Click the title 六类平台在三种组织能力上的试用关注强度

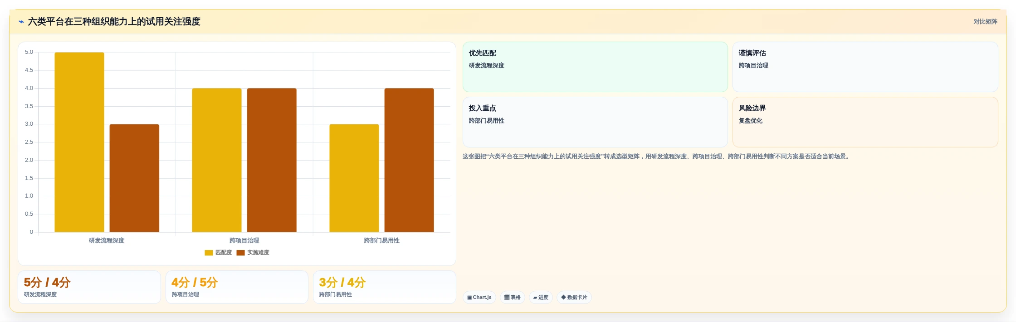coord(114,22)
